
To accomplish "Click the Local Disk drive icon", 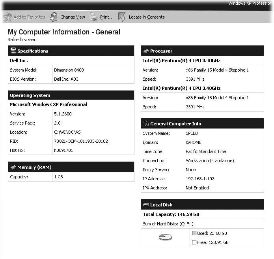I will coord(146,205).
